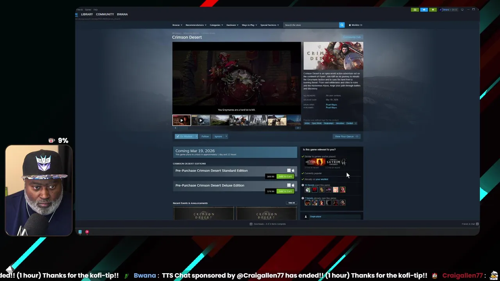Click the Ignore button
The height and width of the screenshot is (281, 500).
pos(218,136)
